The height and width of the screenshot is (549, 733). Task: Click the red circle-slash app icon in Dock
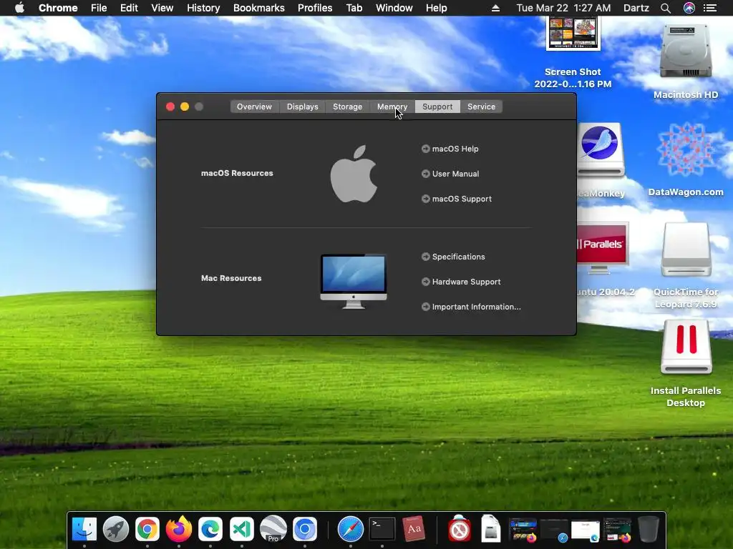pyautogui.click(x=460, y=530)
